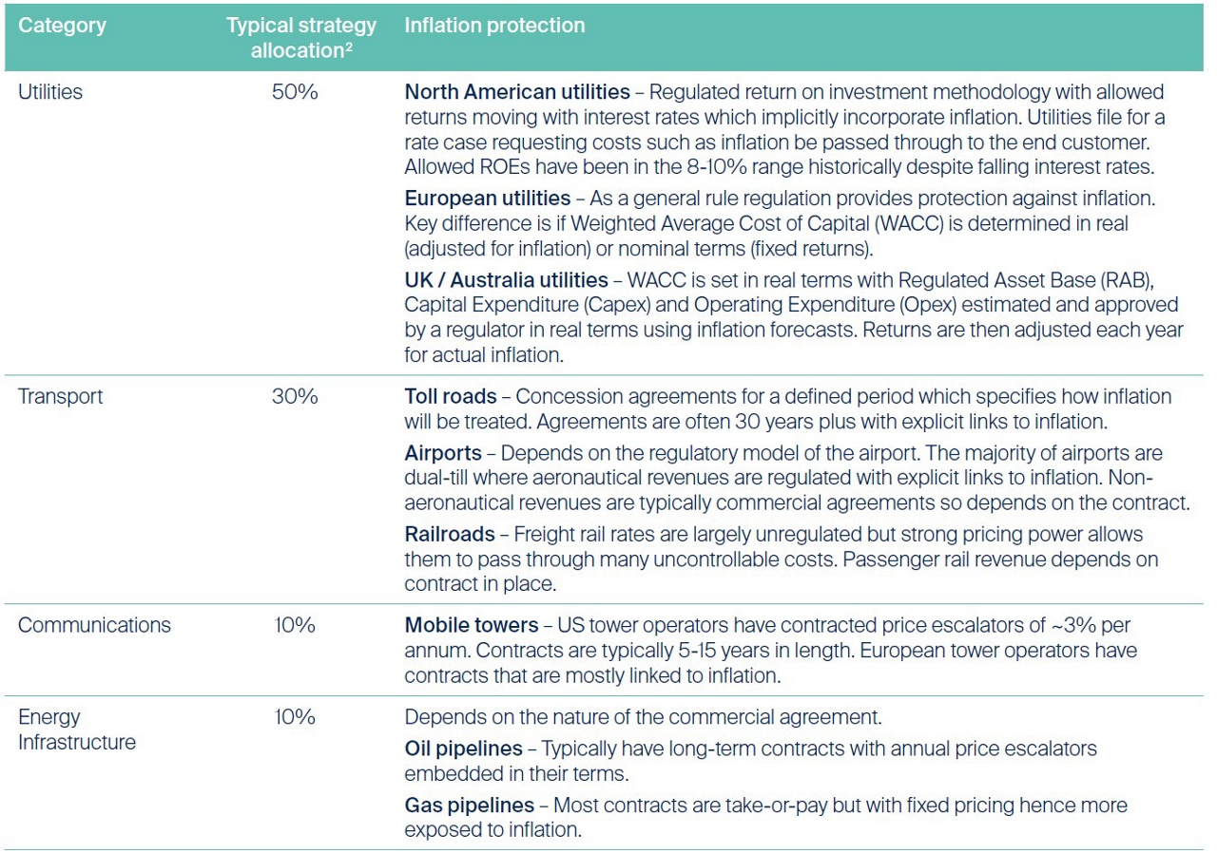The image size is (1217, 853).
Task: Select the Energy Infrastructure category cell
Action: point(76,730)
